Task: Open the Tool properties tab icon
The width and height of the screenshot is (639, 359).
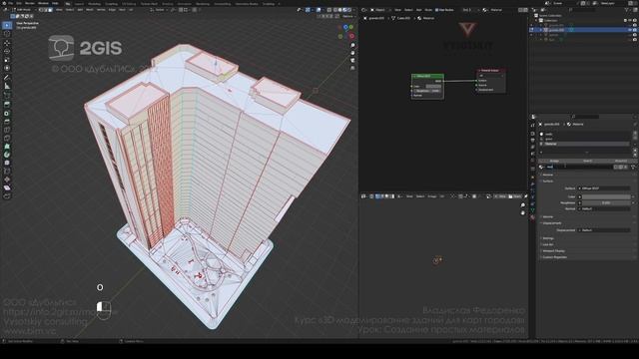Action: click(x=532, y=126)
